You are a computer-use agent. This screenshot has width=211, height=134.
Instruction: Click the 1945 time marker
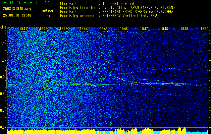pyautogui.click(x=104, y=28)
